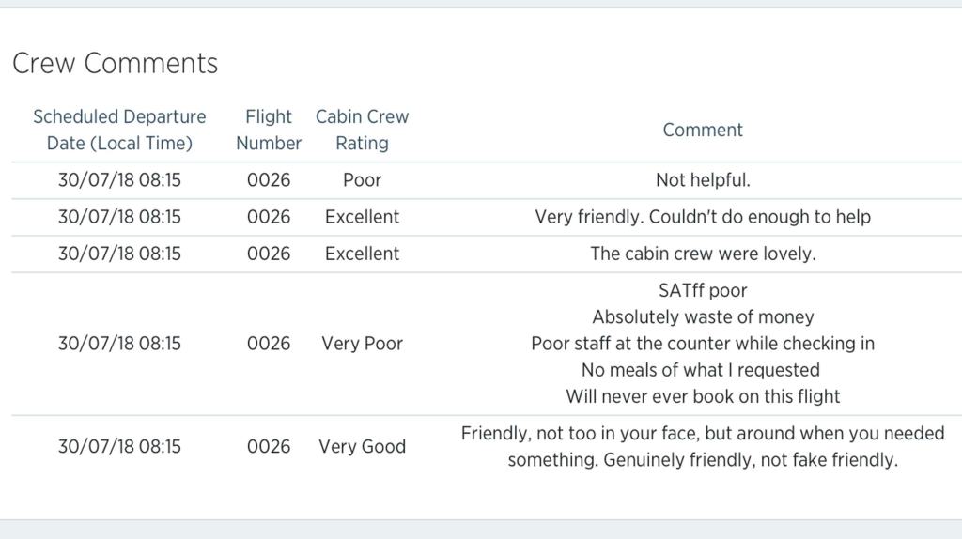
Task: Click 'Absolutely waste of money' text
Action: pyautogui.click(x=703, y=317)
